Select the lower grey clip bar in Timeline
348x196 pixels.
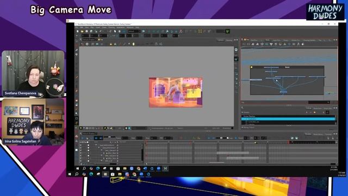click(243, 158)
